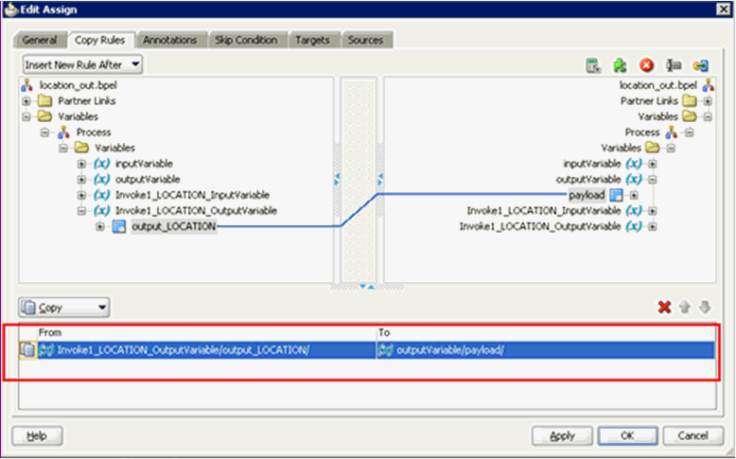Select output_LOCATION in left tree
Viewport: 736px width, 459px height.
(174, 226)
